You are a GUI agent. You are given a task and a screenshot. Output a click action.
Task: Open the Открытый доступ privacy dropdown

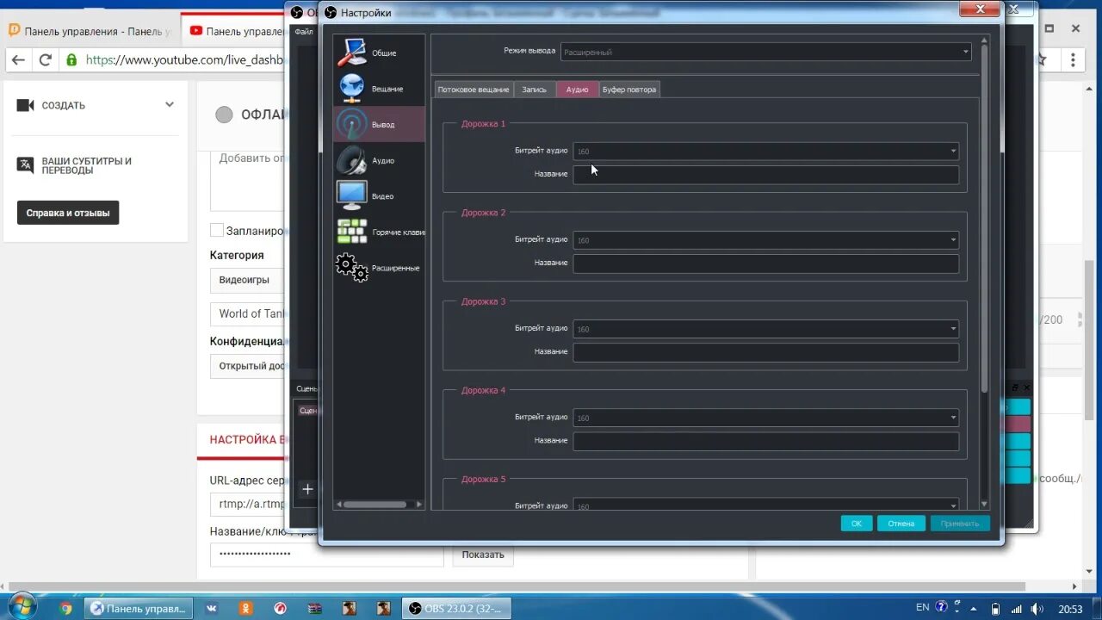(x=247, y=366)
